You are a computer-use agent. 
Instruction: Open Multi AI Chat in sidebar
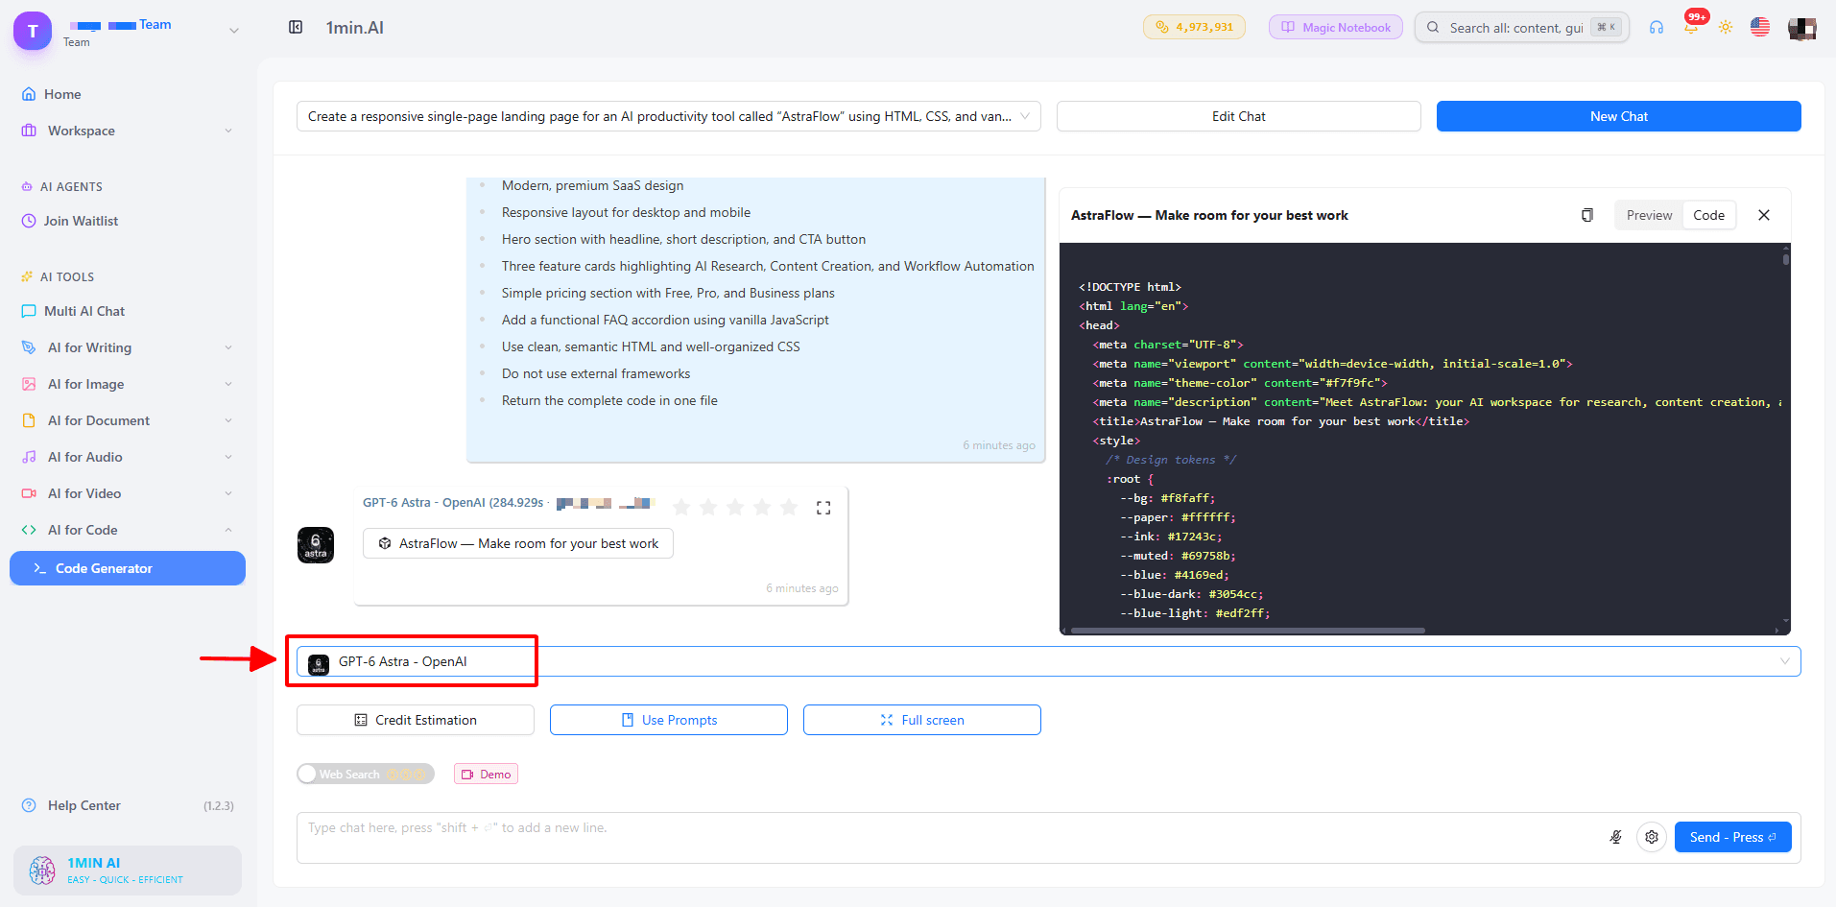pos(84,311)
